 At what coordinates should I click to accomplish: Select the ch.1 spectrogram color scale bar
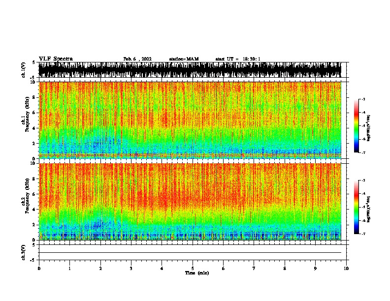[x=357, y=126]
